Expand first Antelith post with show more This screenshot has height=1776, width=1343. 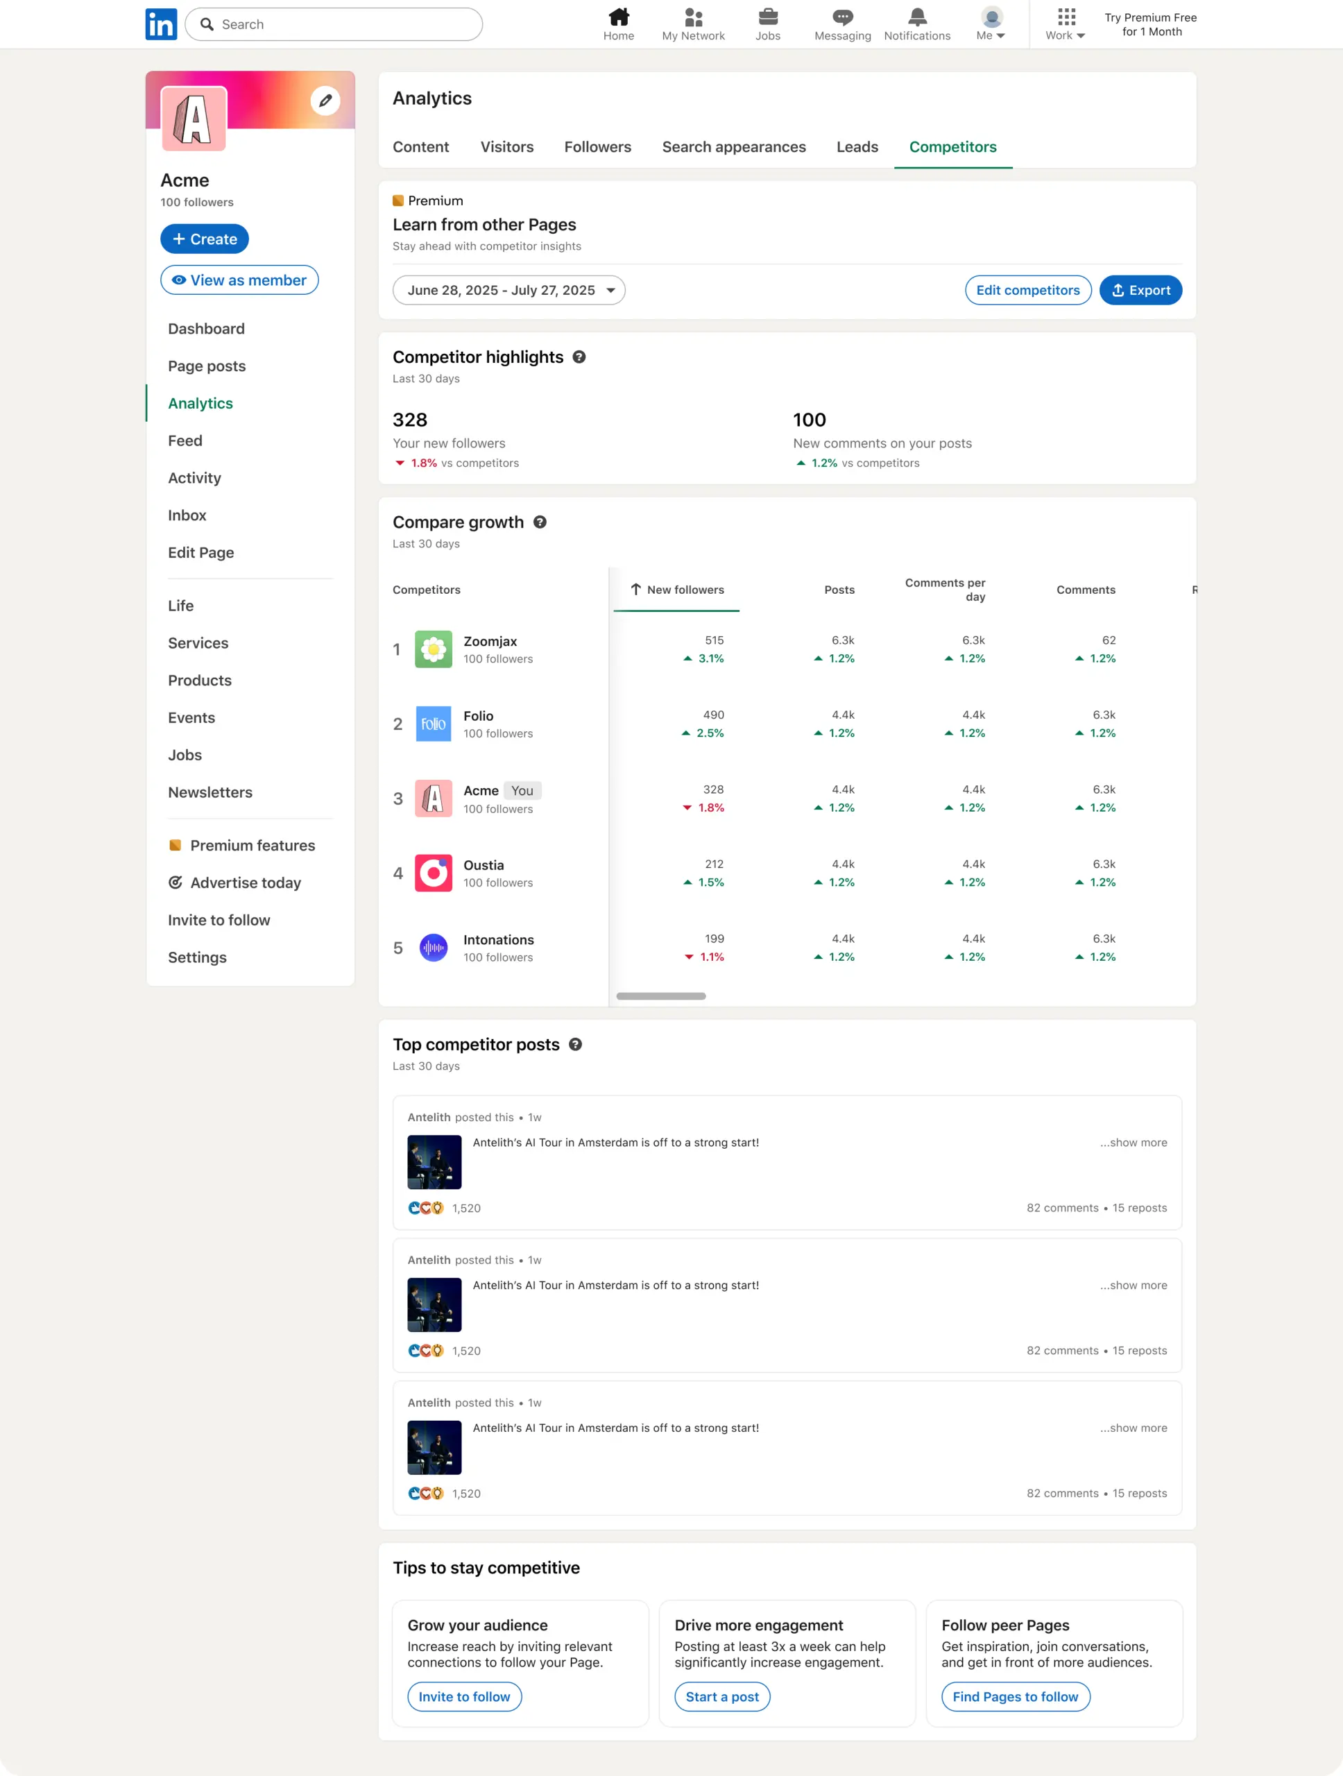coord(1134,1143)
